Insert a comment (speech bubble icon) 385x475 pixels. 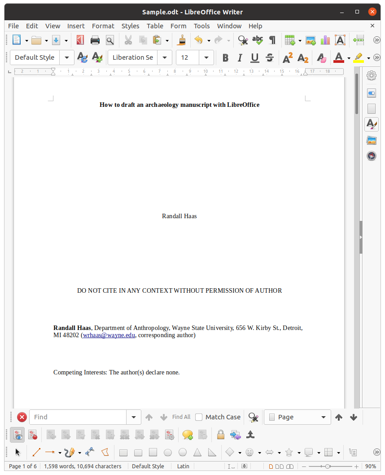[x=188, y=435]
